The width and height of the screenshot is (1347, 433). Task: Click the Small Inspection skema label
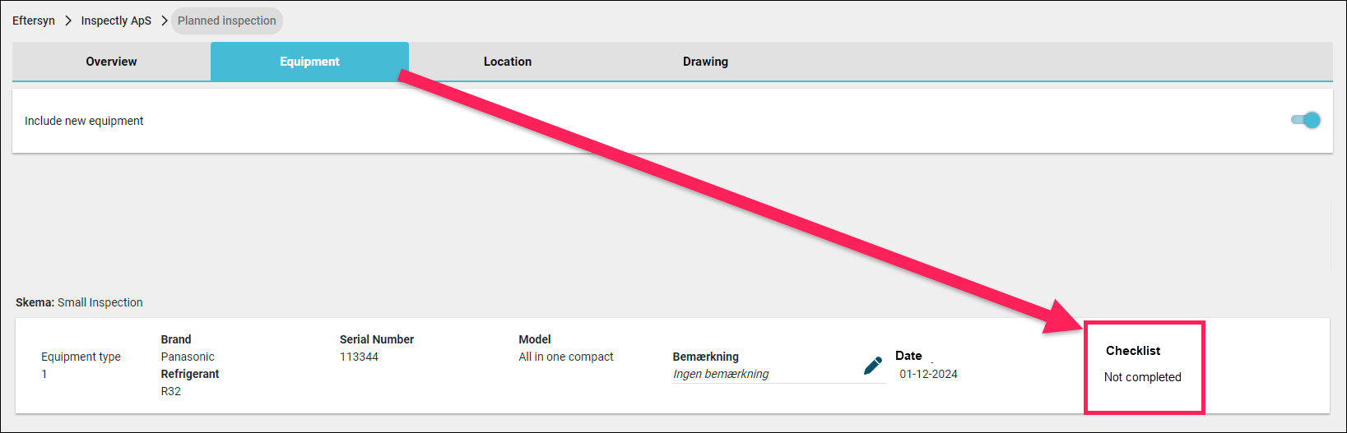(x=100, y=302)
